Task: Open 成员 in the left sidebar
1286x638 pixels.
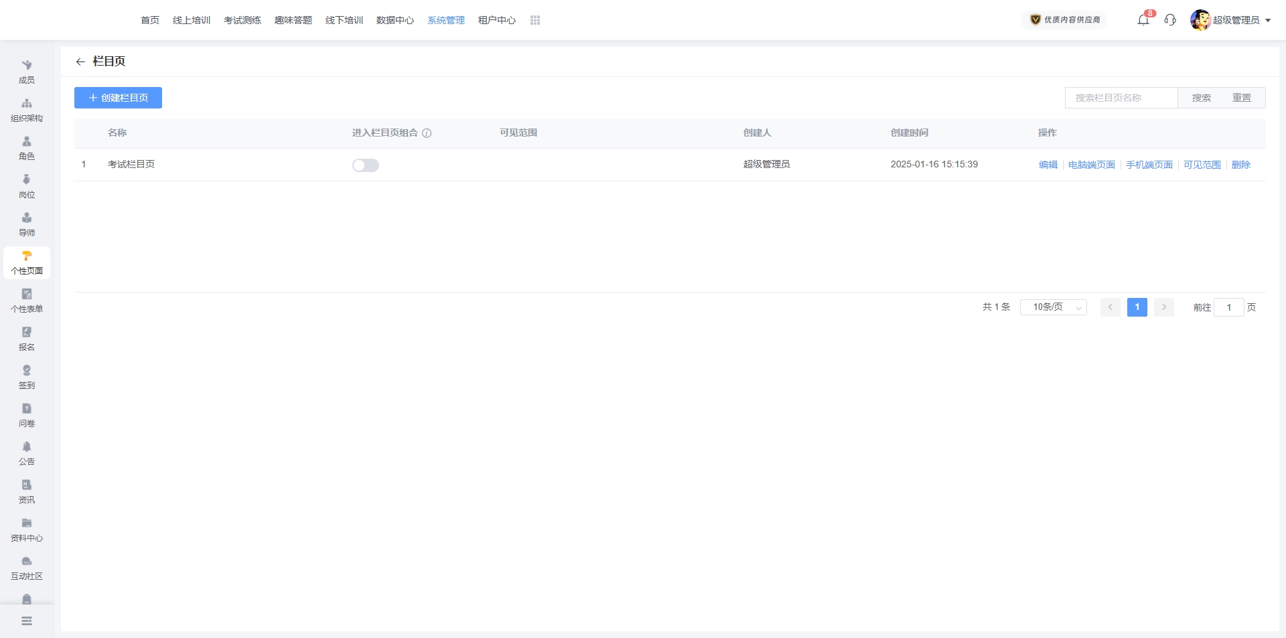Action: click(x=27, y=71)
